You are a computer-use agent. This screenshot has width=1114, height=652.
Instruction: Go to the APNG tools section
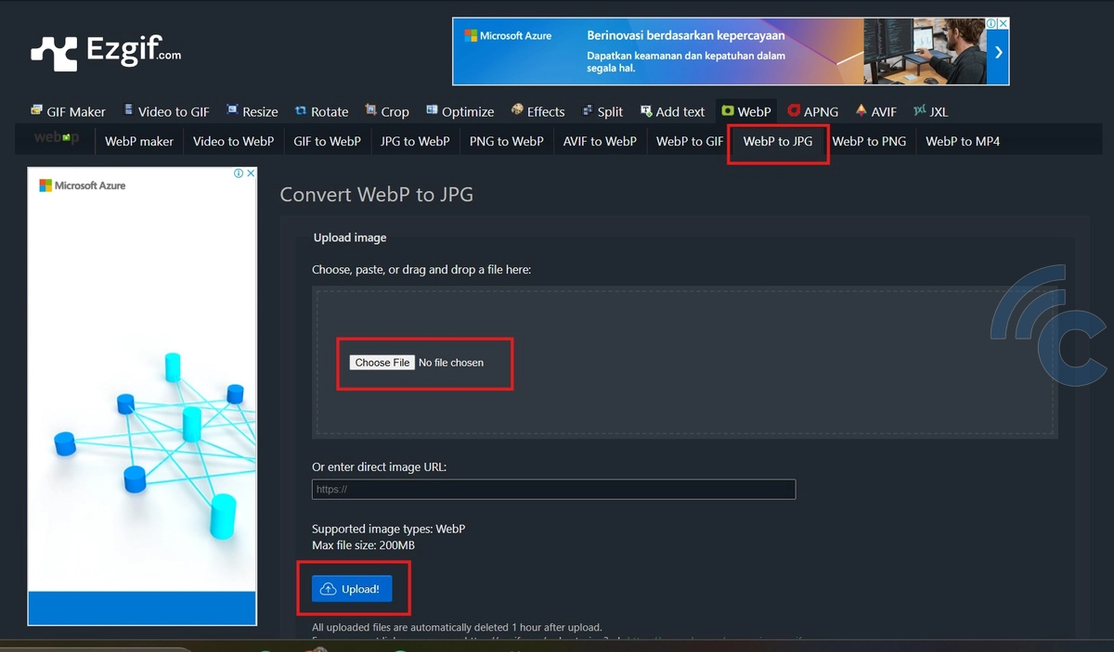[812, 111]
